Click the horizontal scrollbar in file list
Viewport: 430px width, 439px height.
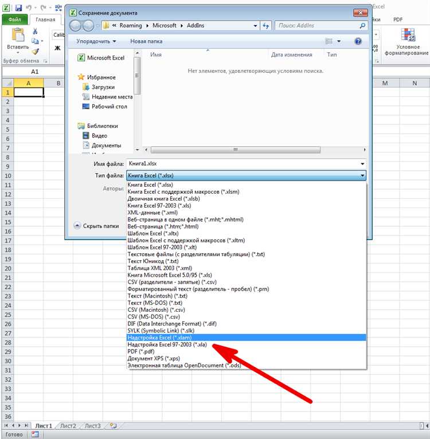point(235,150)
